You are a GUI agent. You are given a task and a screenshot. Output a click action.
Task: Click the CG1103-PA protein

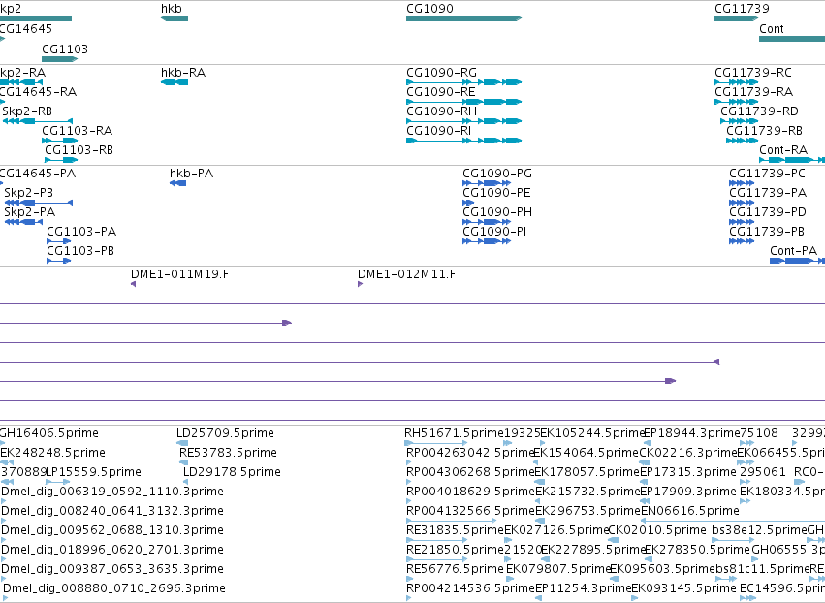pyautogui.click(x=59, y=241)
